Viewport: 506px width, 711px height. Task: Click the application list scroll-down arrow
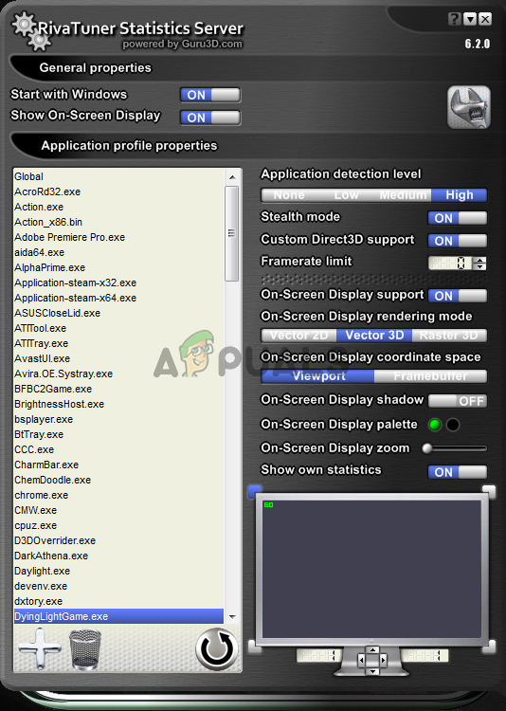tap(232, 617)
